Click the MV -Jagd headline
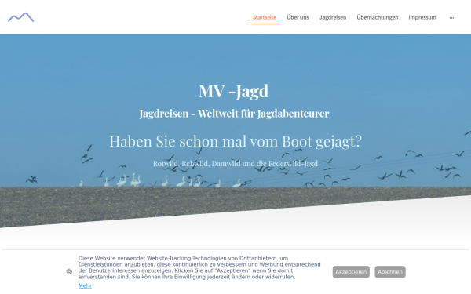The image size is (471, 294). pos(234,91)
